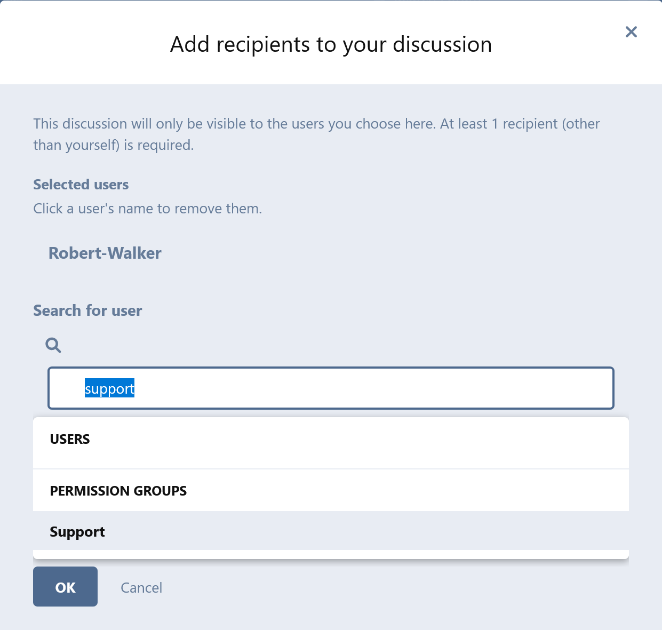Click the "Search for user" label
This screenshot has width=662, height=630.
(x=87, y=310)
